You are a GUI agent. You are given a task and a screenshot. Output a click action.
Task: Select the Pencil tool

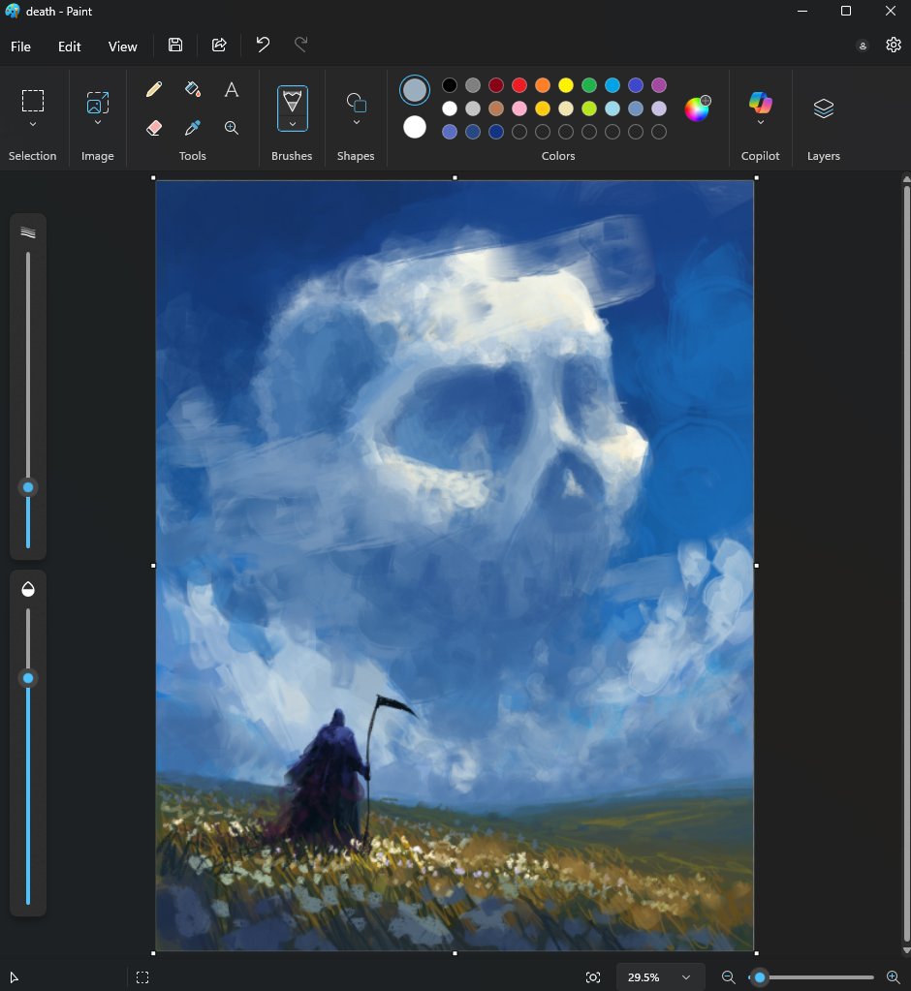(153, 89)
